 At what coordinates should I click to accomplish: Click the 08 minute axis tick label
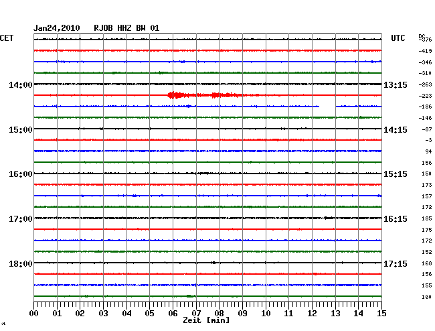click(x=219, y=314)
